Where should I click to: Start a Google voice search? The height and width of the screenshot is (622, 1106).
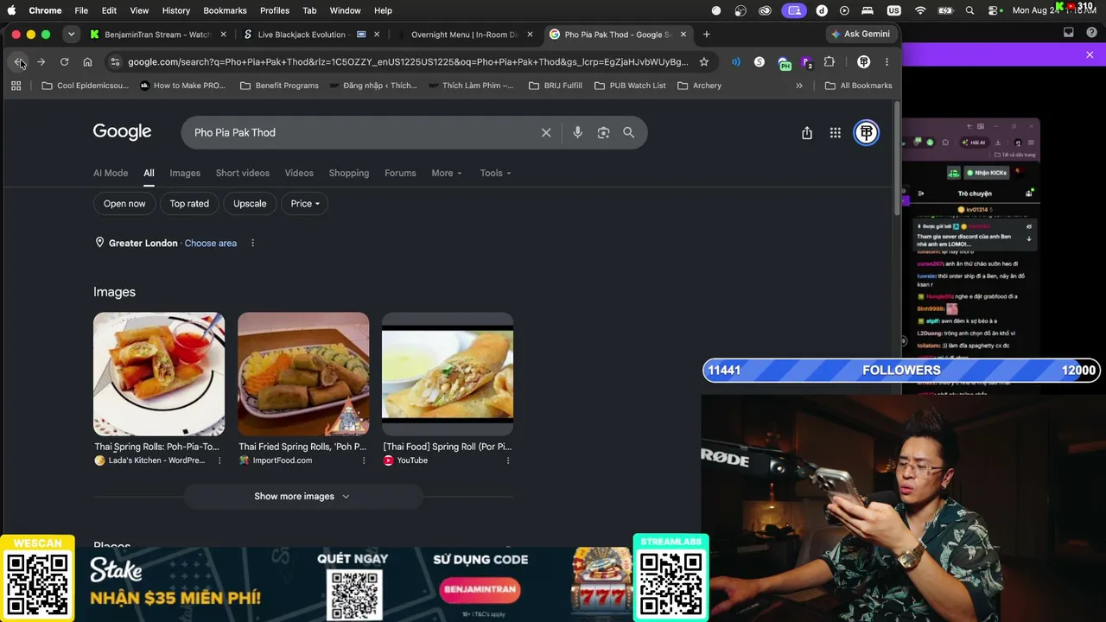point(578,132)
